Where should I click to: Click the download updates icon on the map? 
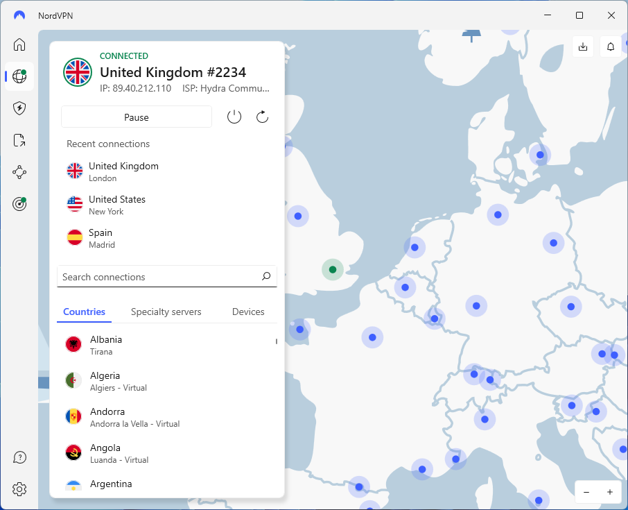pos(583,46)
